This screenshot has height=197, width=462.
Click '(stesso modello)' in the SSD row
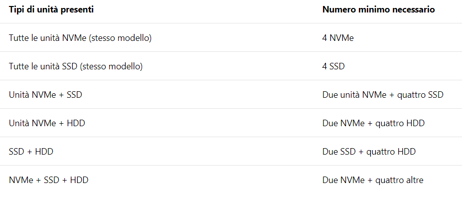point(111,66)
